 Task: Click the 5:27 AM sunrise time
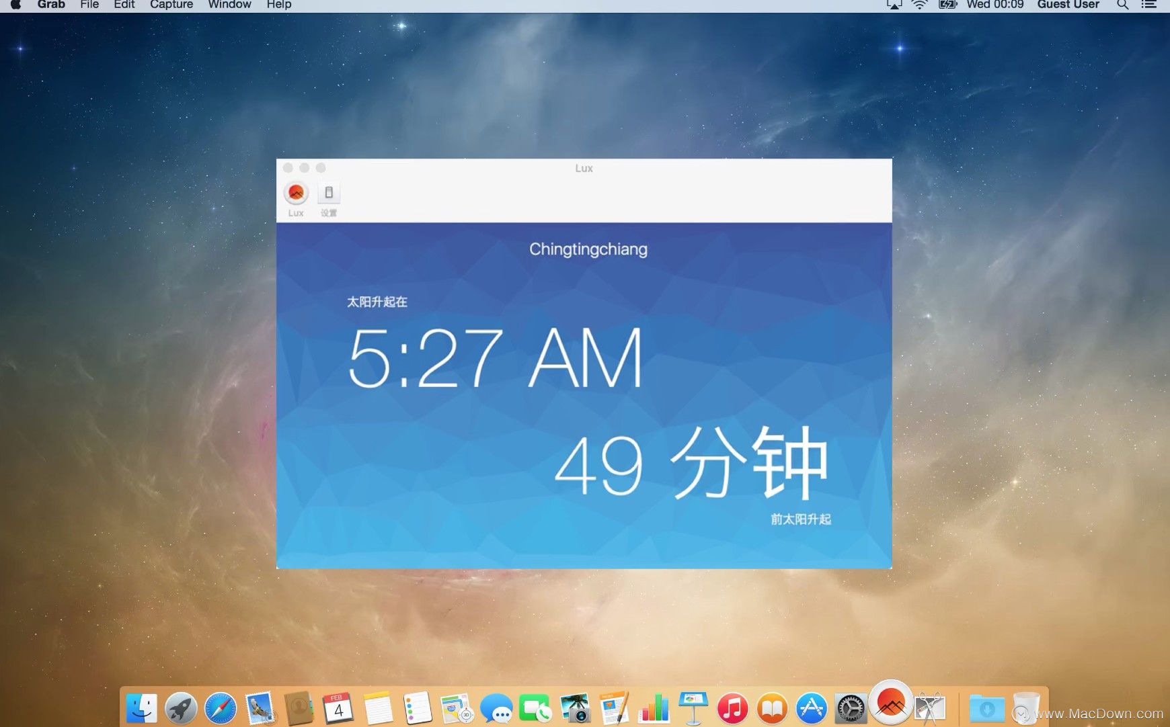click(x=496, y=357)
